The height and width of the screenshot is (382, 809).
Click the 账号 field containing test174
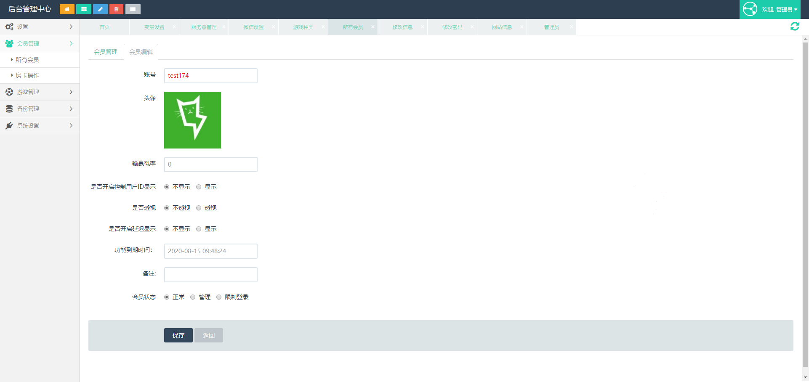click(x=211, y=76)
